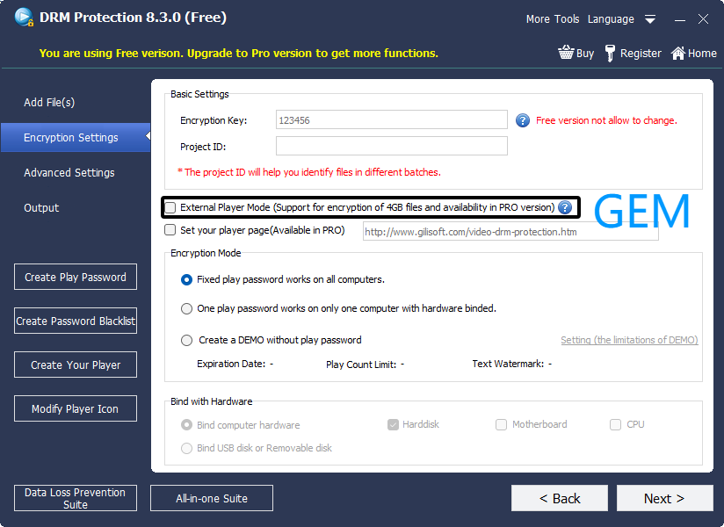Toggle the Harddisk checkbox
Screen dimensions: 724x527
pos(393,424)
